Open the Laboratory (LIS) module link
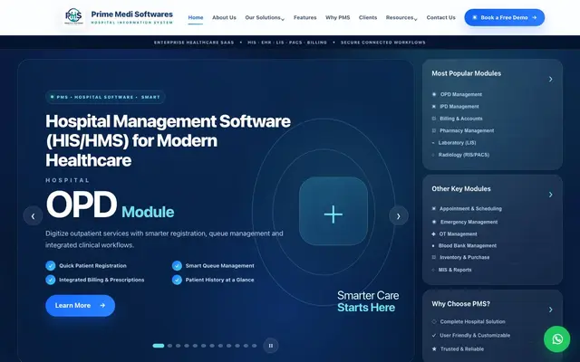This screenshot has width=580, height=362. click(x=457, y=143)
